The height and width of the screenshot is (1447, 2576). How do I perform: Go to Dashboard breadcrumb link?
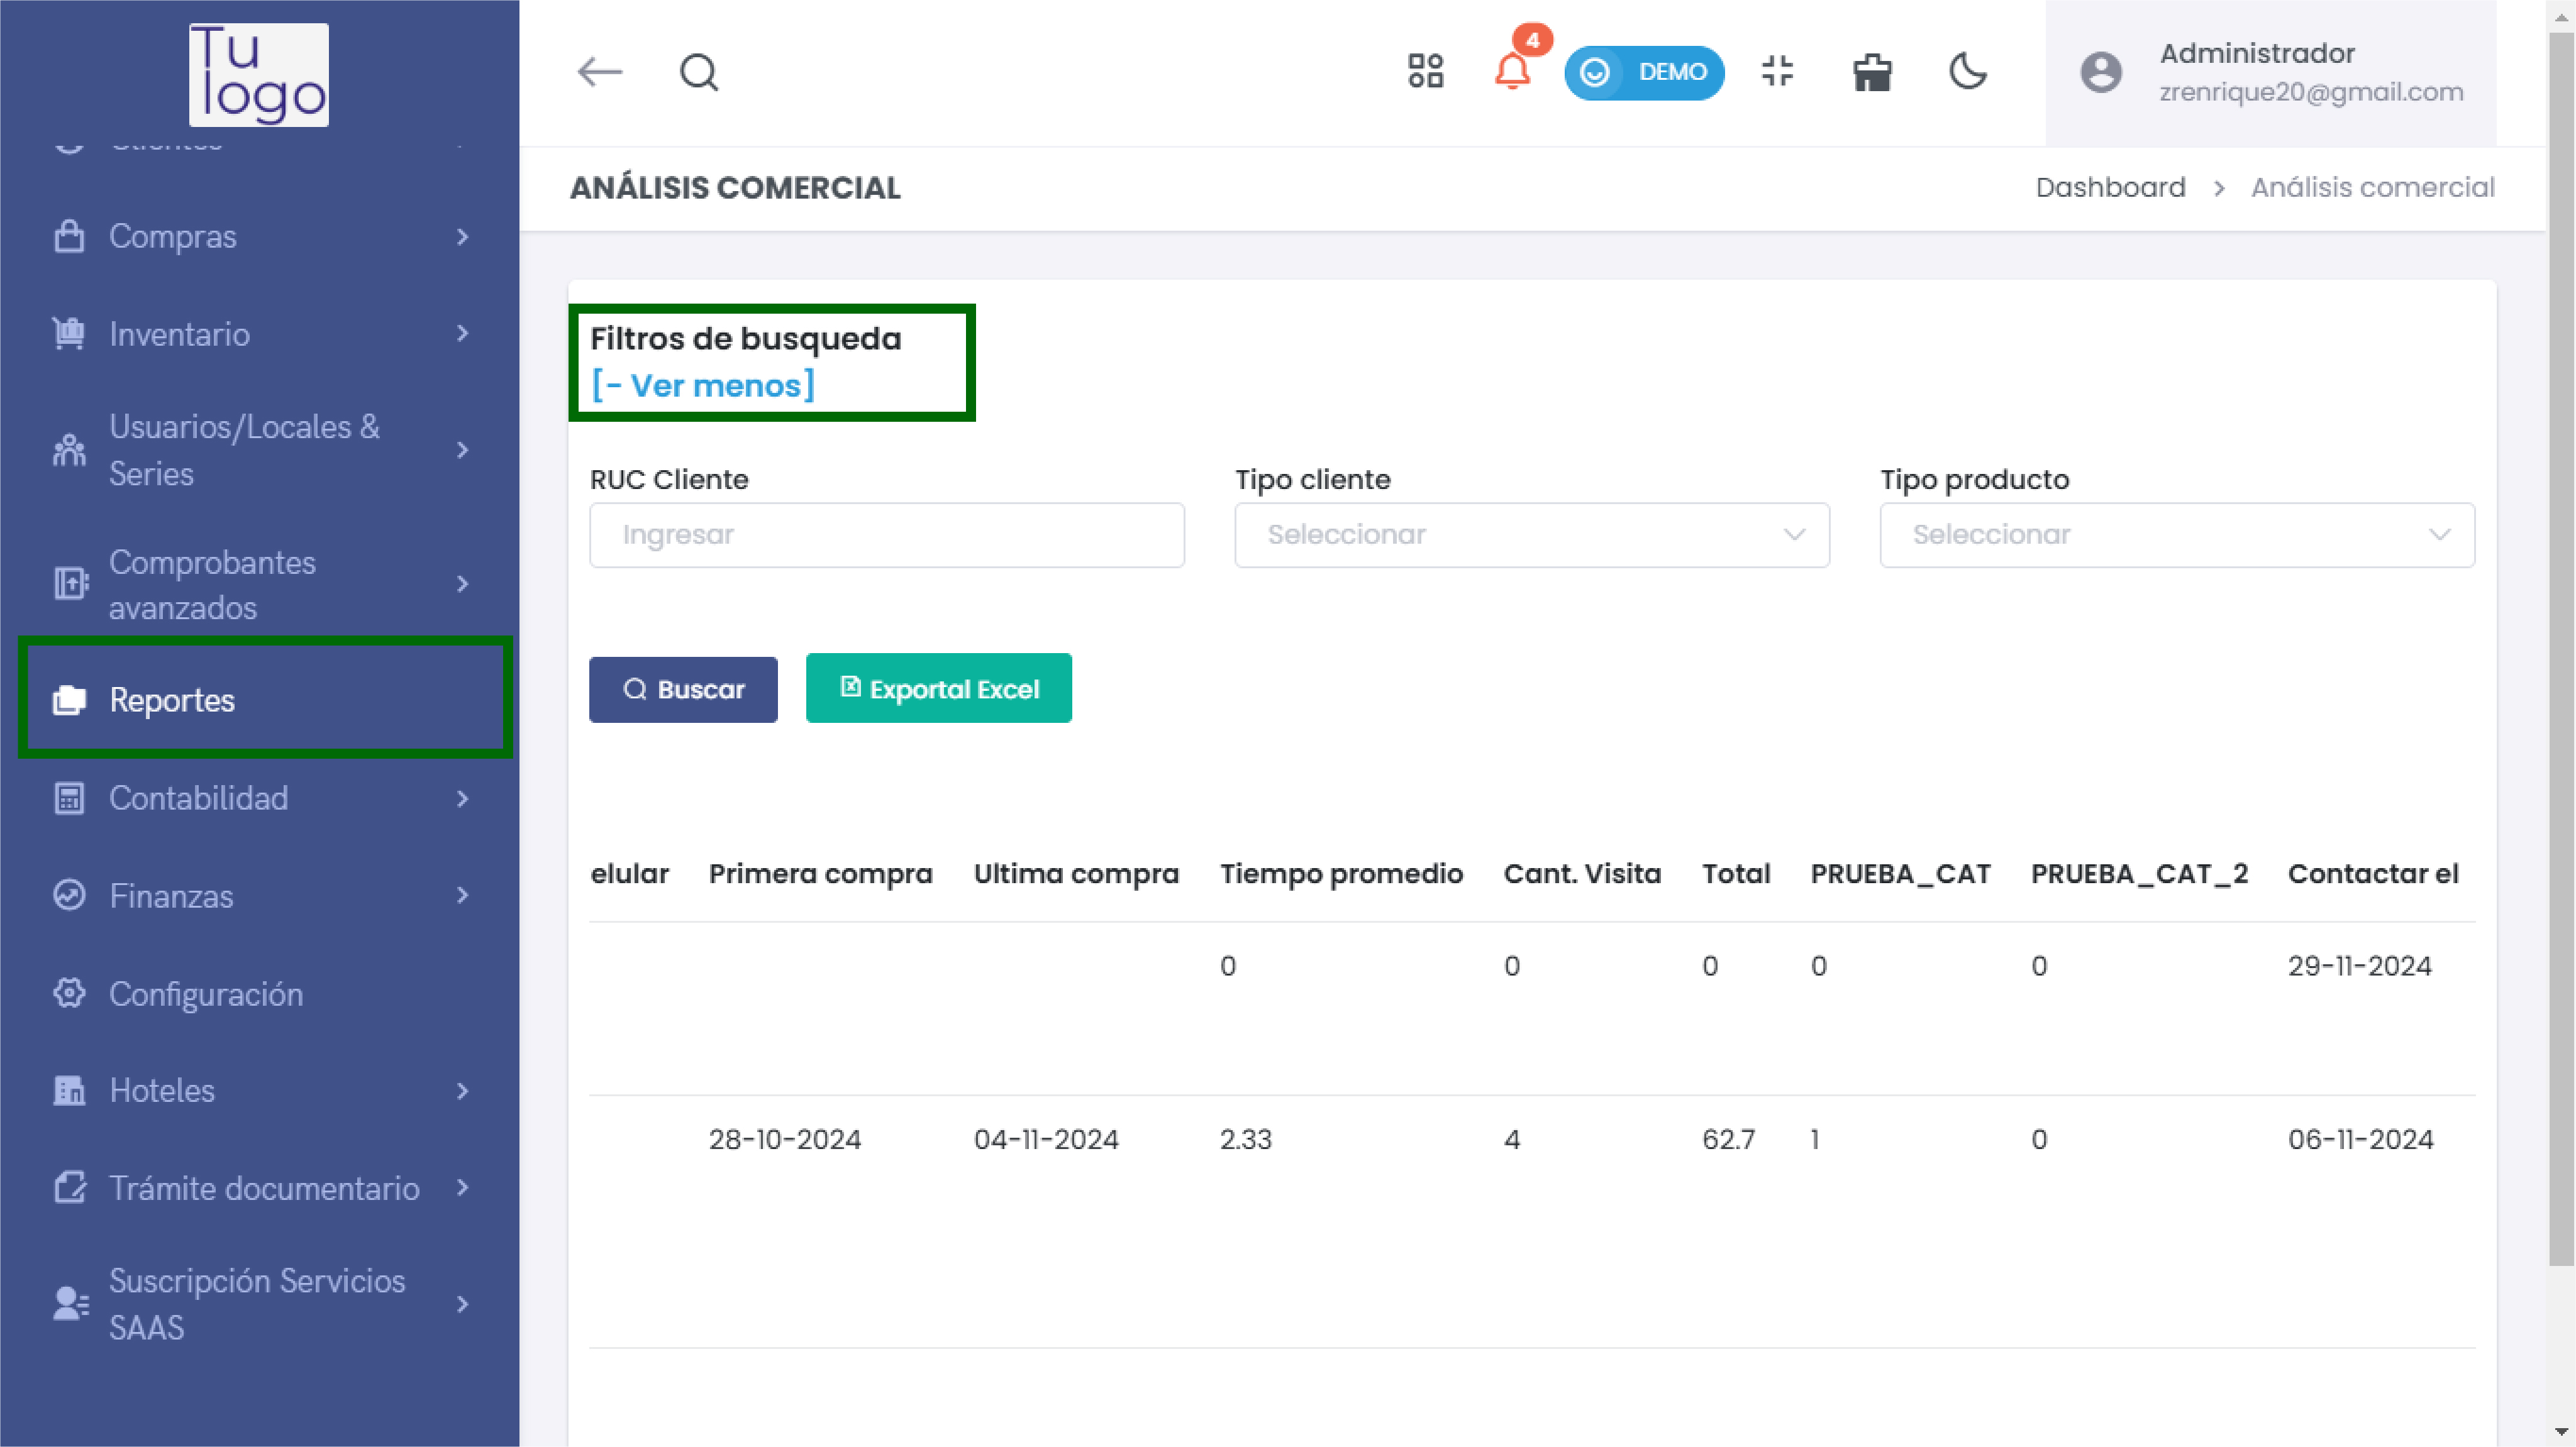[x=2110, y=188]
